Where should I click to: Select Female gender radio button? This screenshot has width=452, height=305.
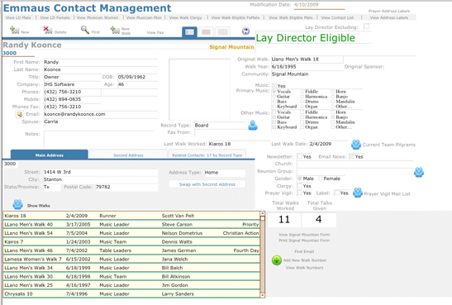[x=321, y=179]
